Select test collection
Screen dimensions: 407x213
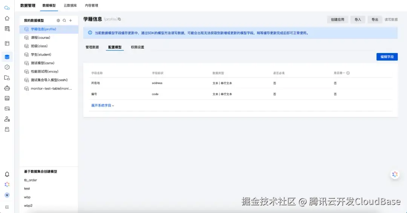tap(27, 189)
